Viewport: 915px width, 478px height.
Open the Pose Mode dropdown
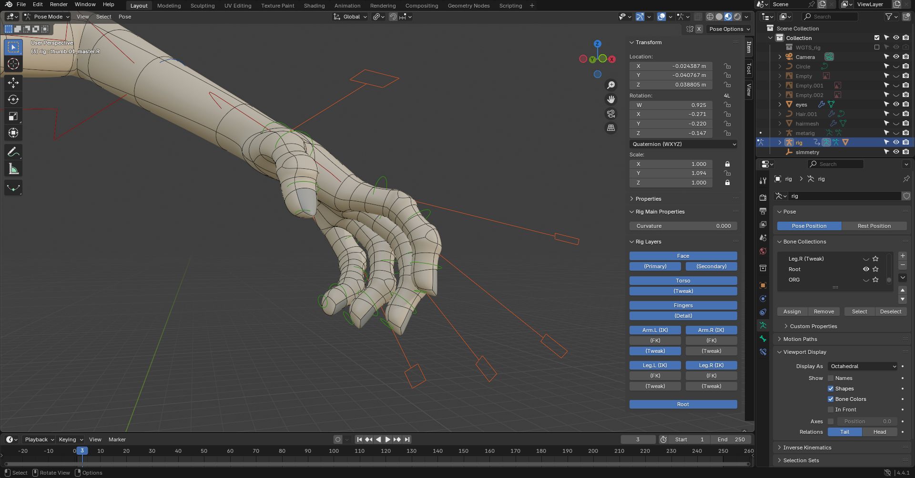pyautogui.click(x=47, y=17)
